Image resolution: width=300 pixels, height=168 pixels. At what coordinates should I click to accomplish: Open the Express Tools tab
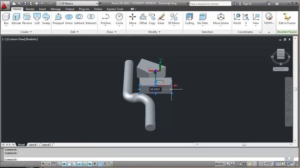pos(115,9)
